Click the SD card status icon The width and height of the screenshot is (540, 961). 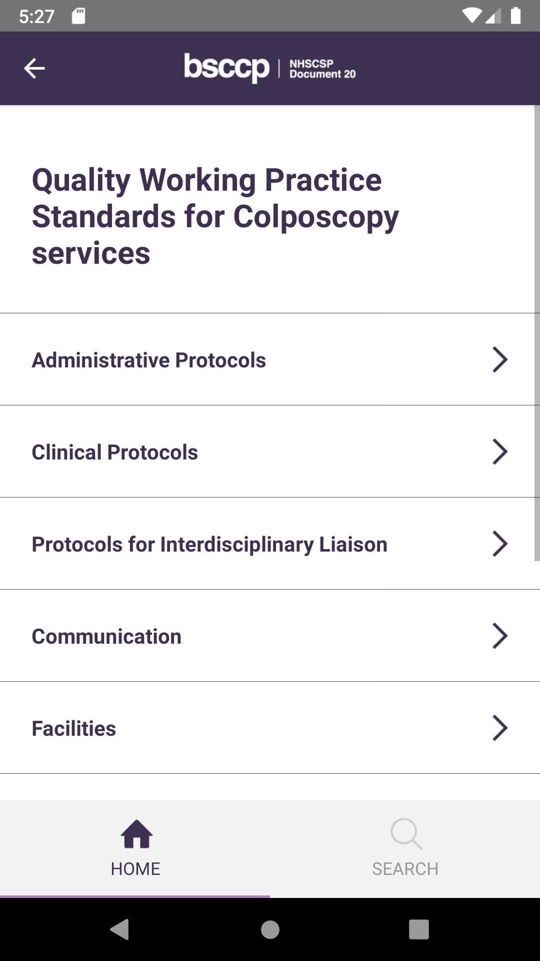pos(78,16)
